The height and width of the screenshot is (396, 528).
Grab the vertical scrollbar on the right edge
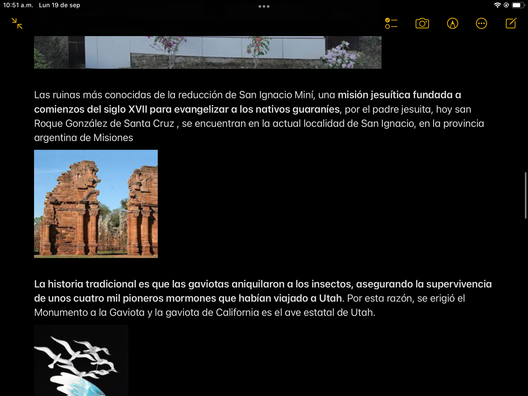[525, 195]
